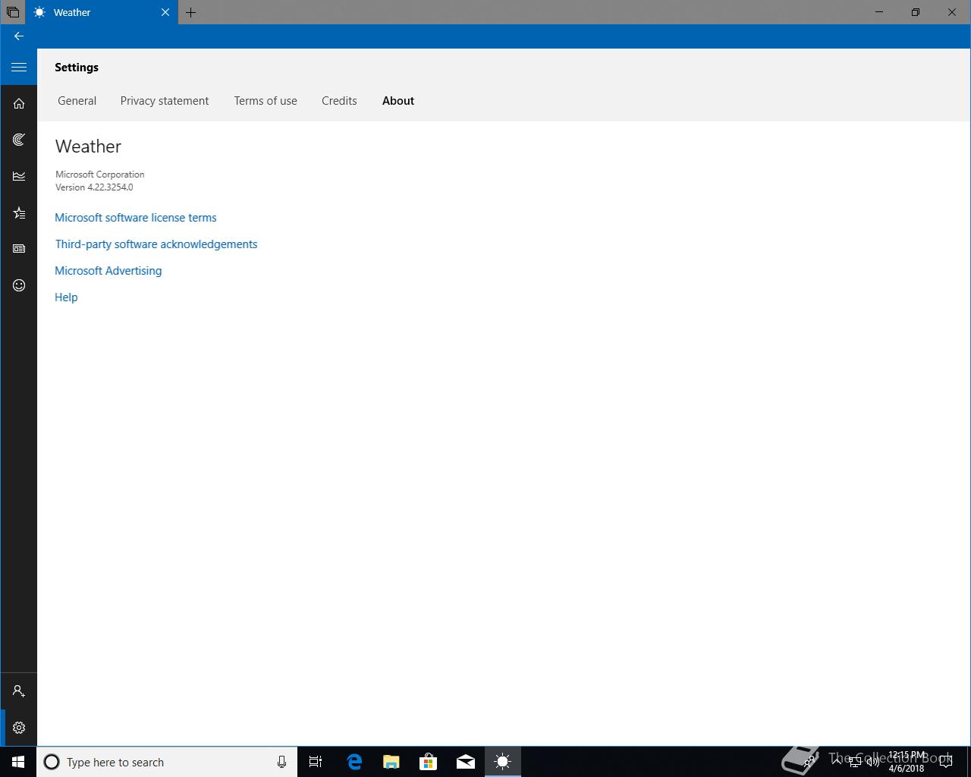Click the Sign in account icon
971x777 pixels.
(x=19, y=691)
